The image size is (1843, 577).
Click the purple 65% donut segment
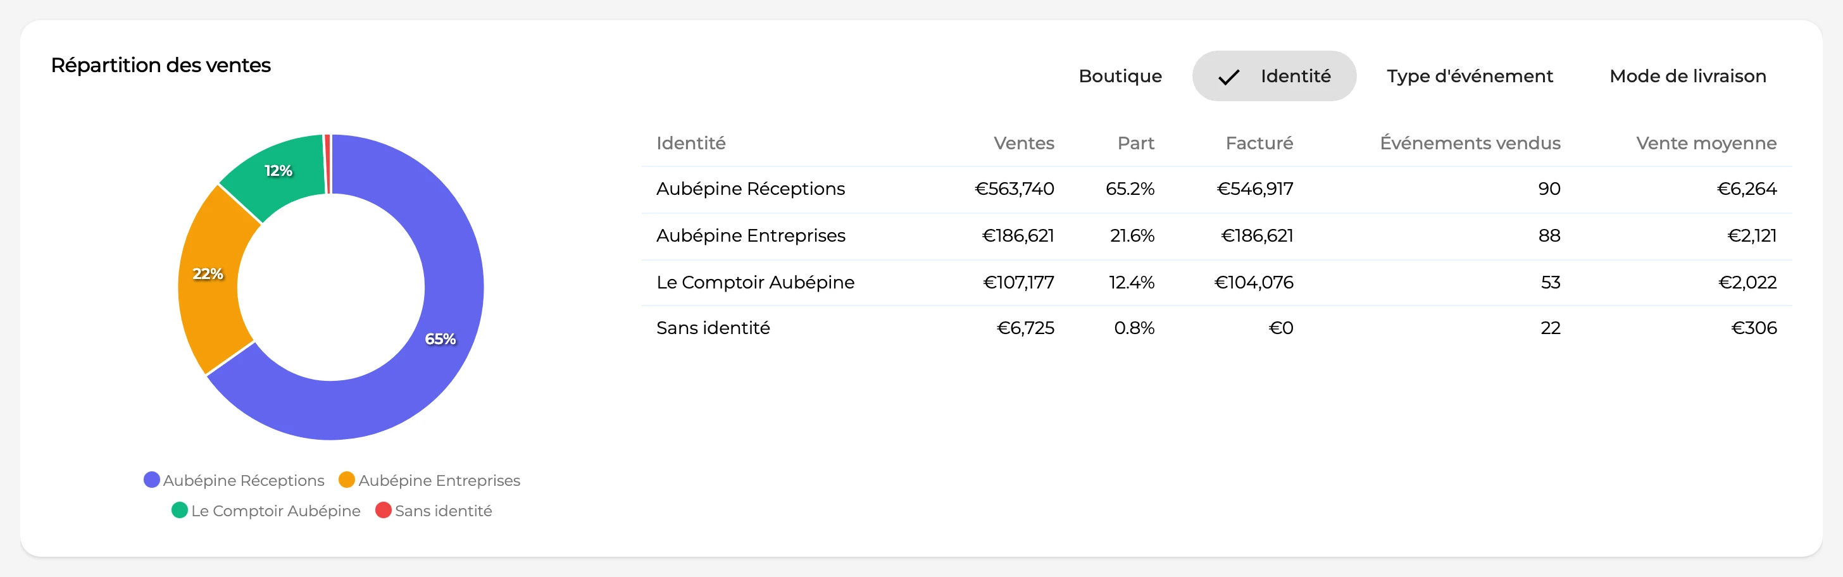tap(440, 339)
